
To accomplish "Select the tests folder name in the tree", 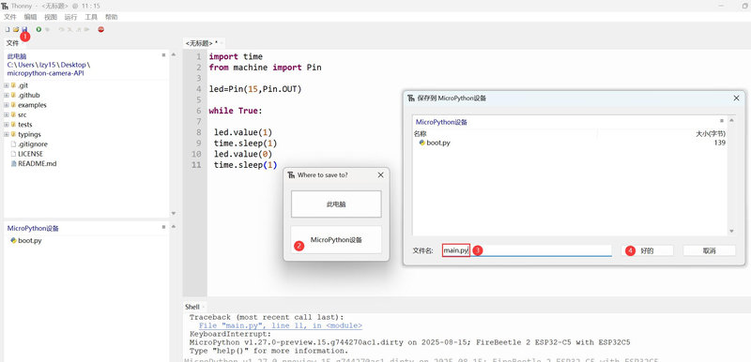I will (25, 125).
